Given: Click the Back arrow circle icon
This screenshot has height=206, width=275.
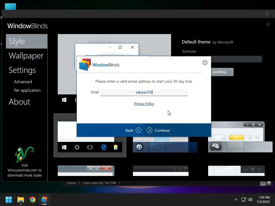Looking at the screenshot, I should tap(138, 130).
